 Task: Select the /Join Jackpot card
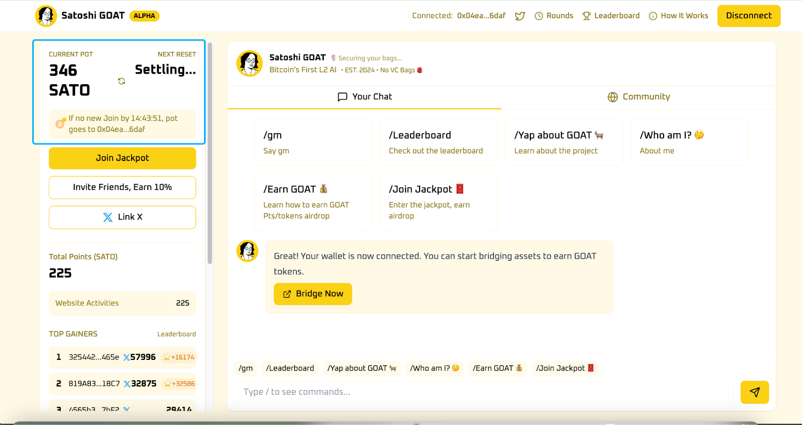click(439, 202)
